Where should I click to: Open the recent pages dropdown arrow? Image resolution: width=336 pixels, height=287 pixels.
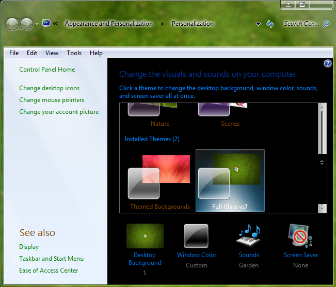click(37, 24)
